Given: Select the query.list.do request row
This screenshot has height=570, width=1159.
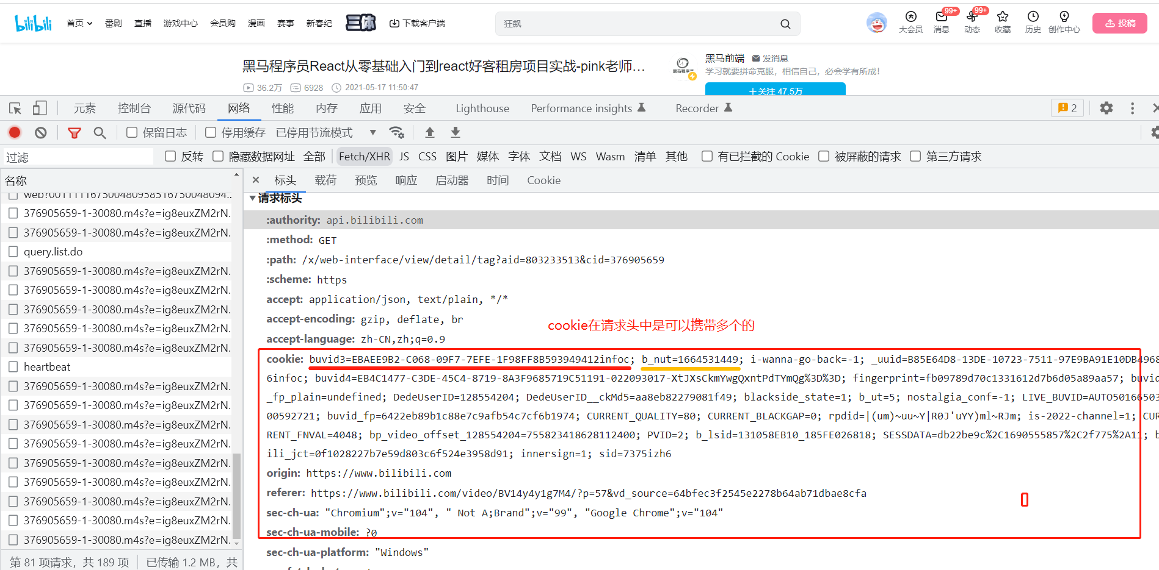Looking at the screenshot, I should [x=116, y=251].
